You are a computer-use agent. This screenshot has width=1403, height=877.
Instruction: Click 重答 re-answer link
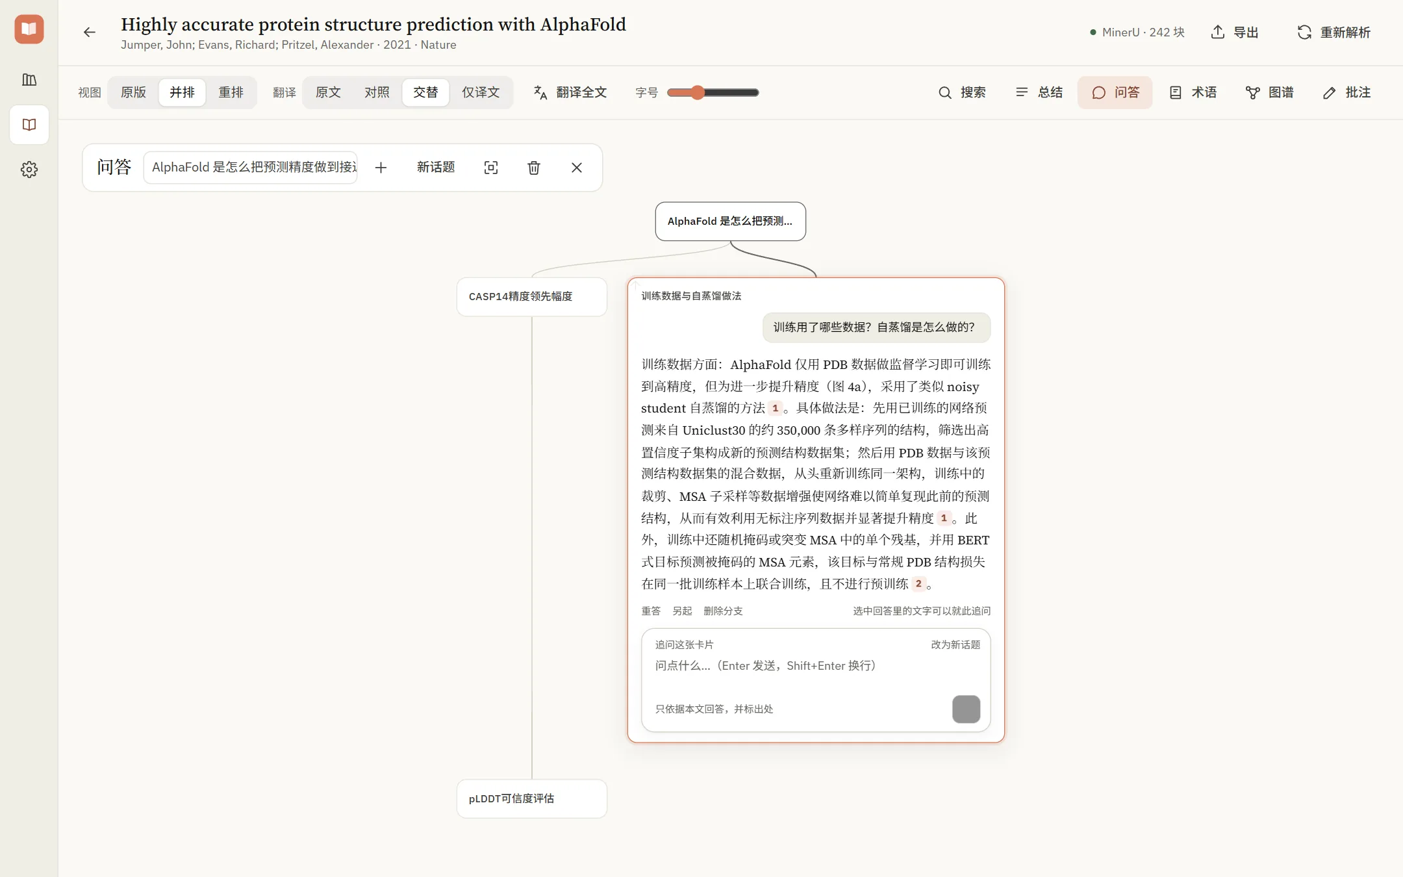click(x=651, y=611)
